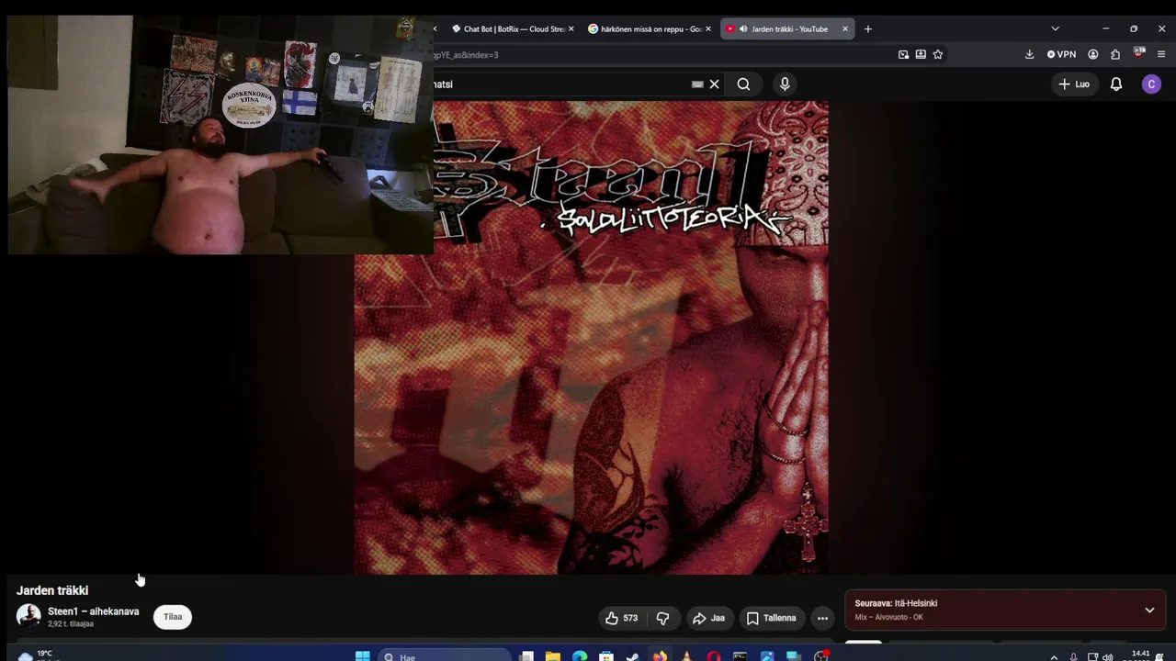This screenshot has height=661, width=1176.
Task: Dislike the Jarden träkki video
Action: click(x=662, y=618)
